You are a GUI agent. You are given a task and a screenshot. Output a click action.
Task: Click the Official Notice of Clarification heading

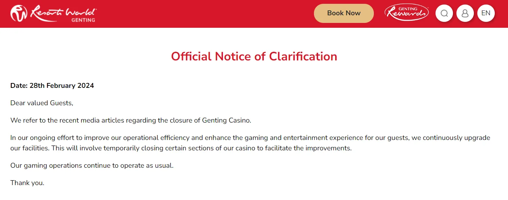(254, 56)
